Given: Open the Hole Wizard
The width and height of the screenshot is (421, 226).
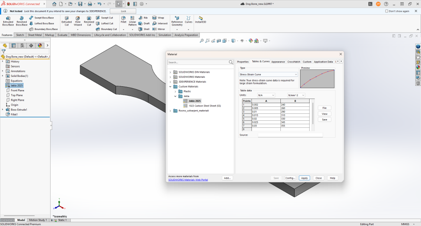Looking at the screenshot, I should click(x=78, y=21).
